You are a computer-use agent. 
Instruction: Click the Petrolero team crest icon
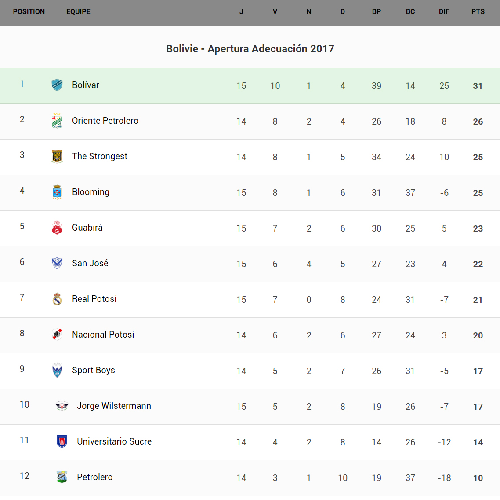(62, 477)
